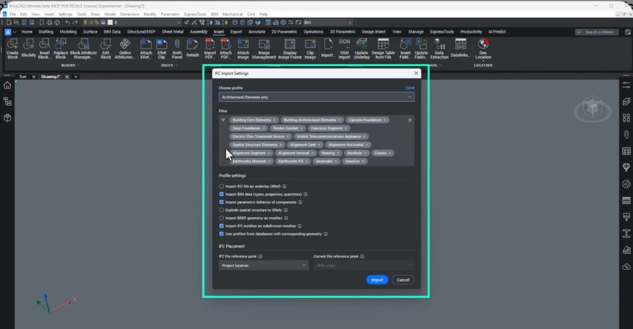Open the Choose profile dropdown

coord(316,97)
